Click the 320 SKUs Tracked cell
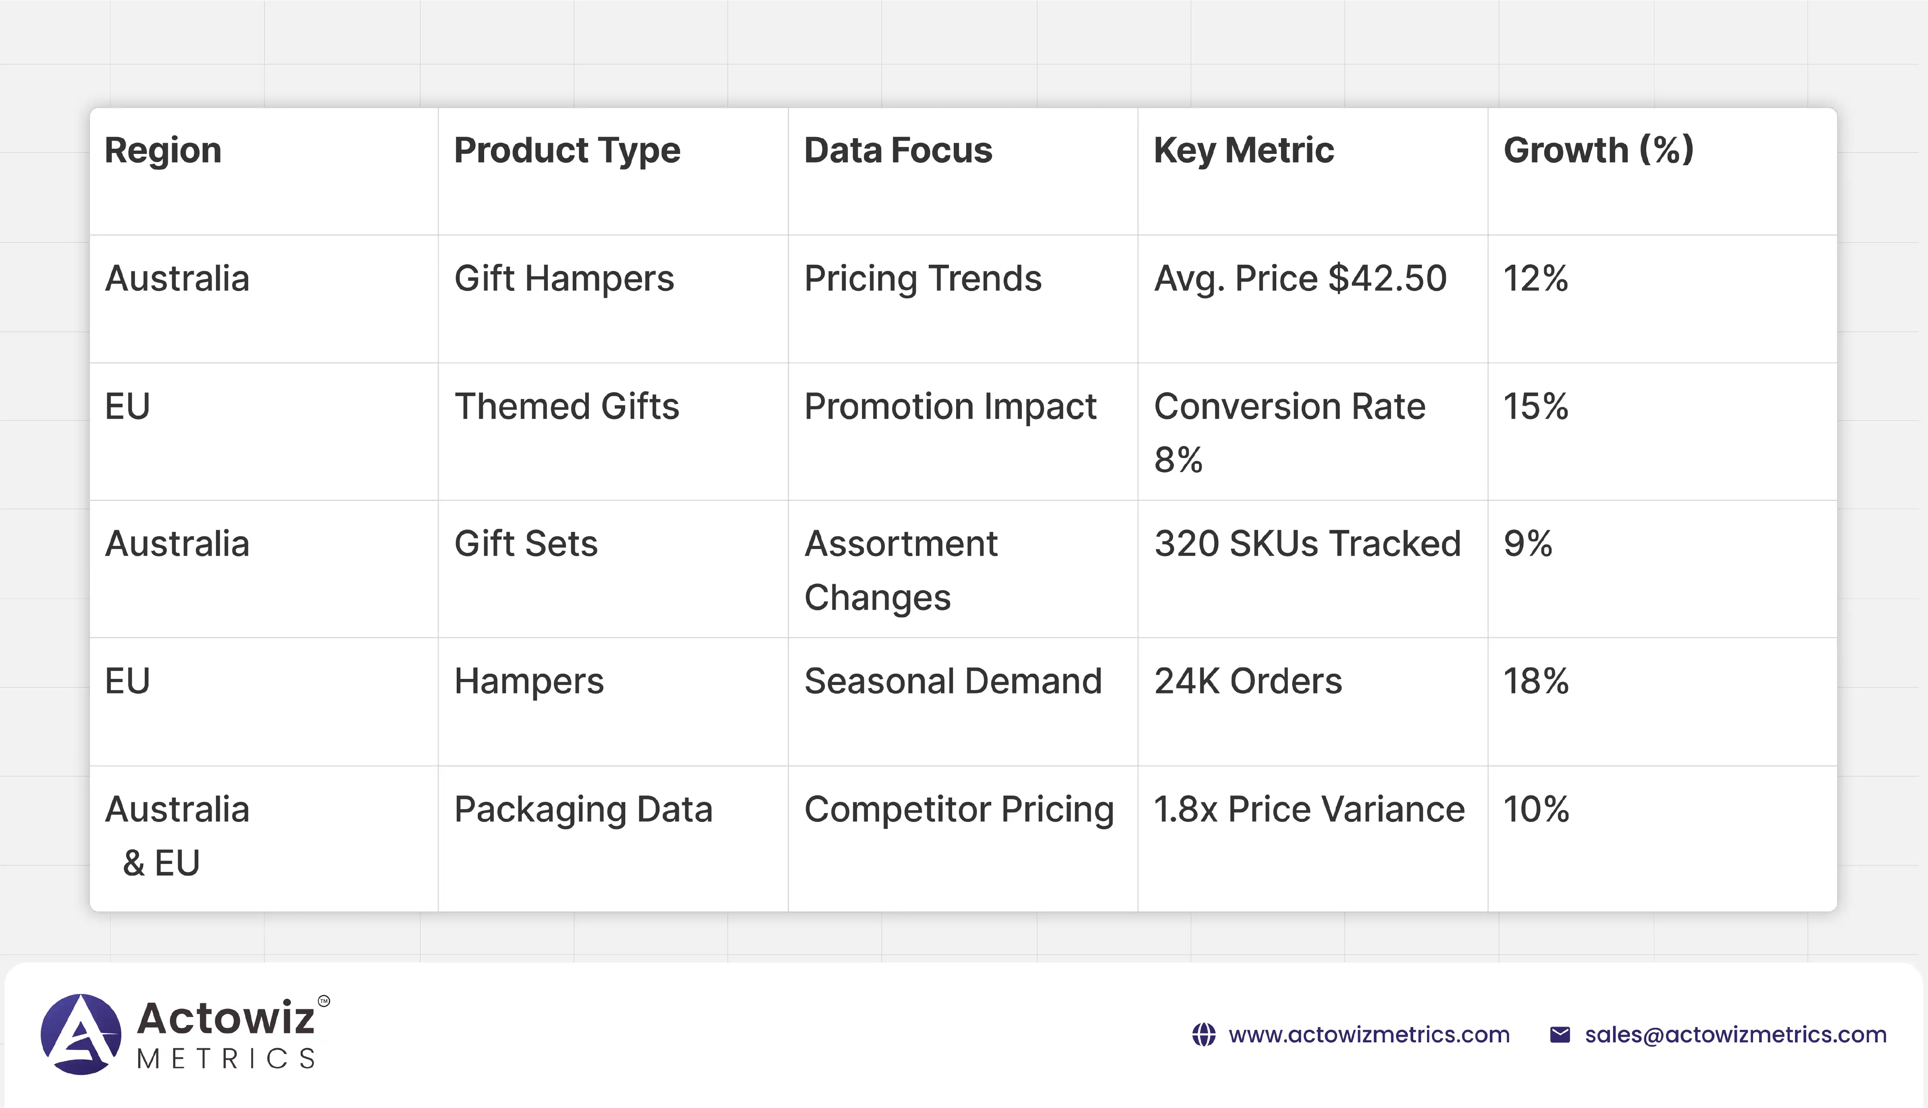 [1308, 544]
